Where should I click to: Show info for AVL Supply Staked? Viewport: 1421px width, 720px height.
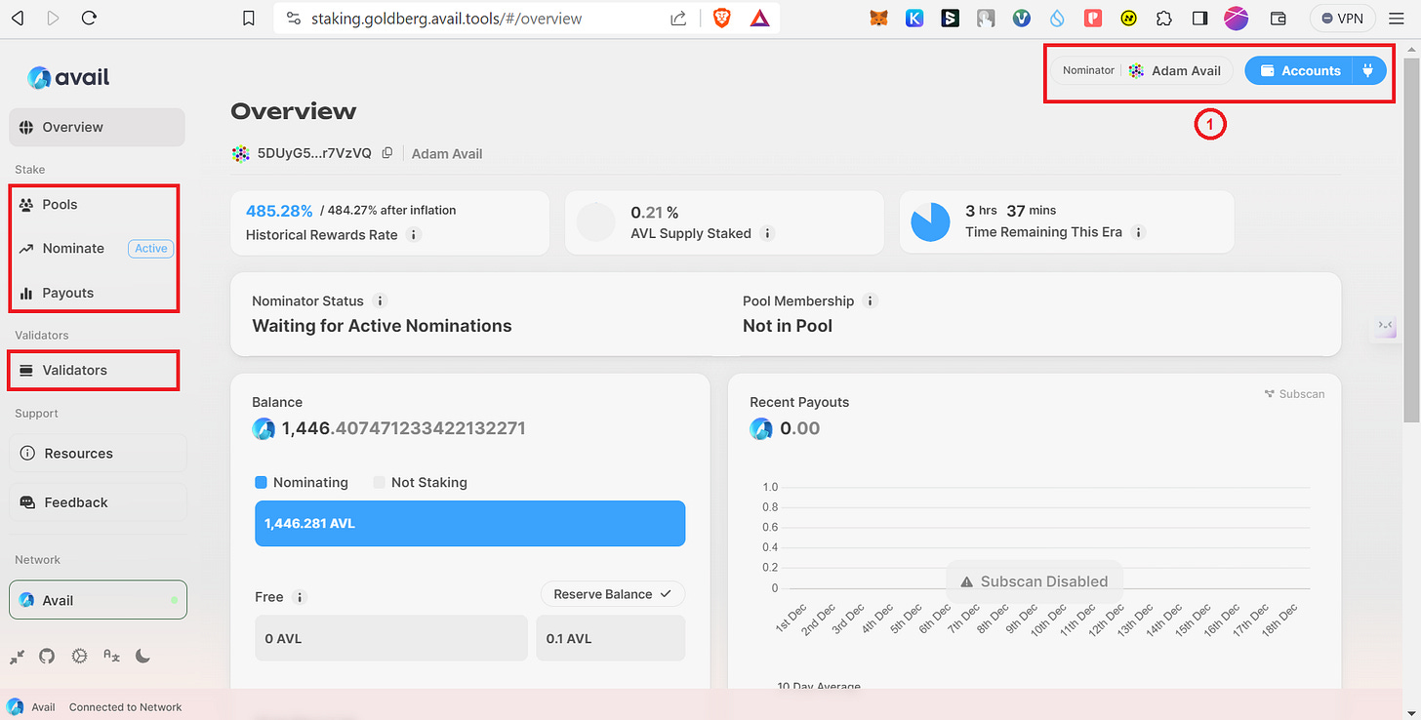click(x=767, y=234)
